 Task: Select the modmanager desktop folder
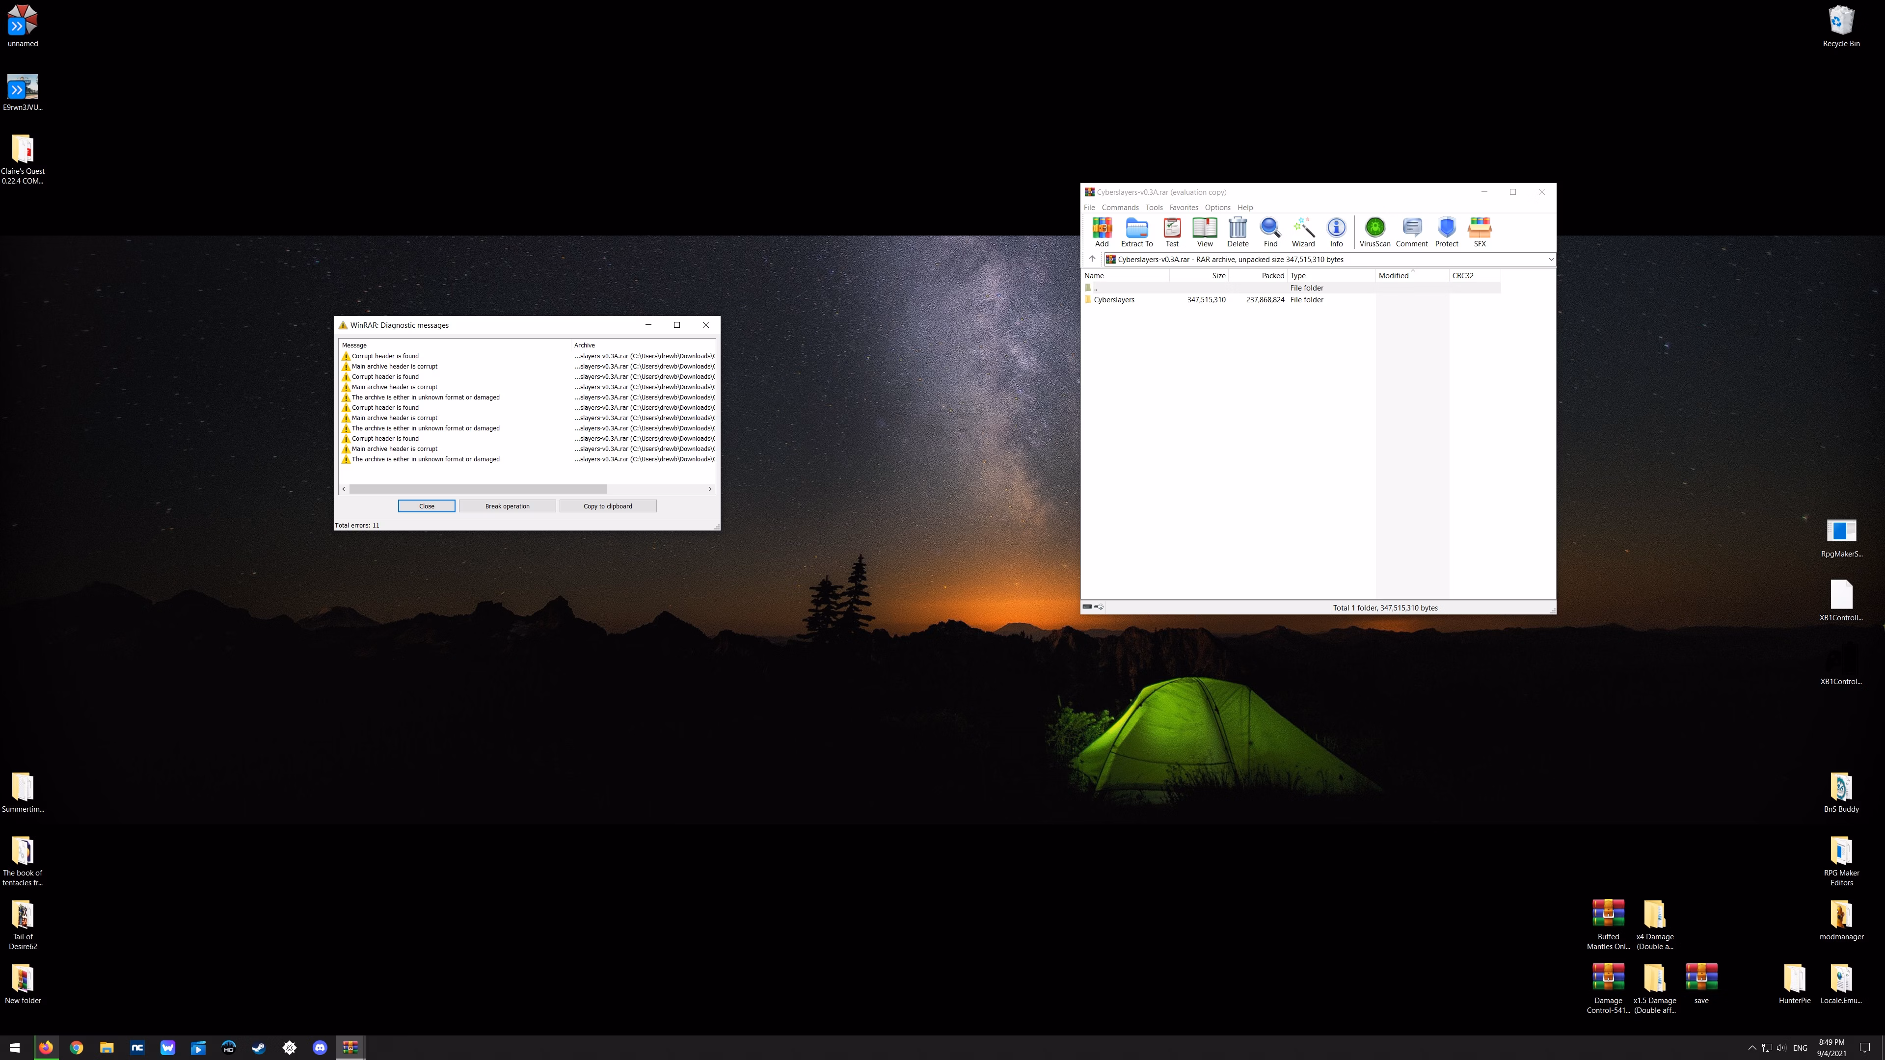click(1841, 920)
